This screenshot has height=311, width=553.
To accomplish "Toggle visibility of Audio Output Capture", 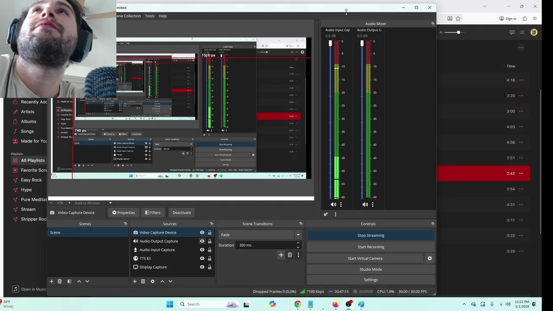I will [x=202, y=241].
